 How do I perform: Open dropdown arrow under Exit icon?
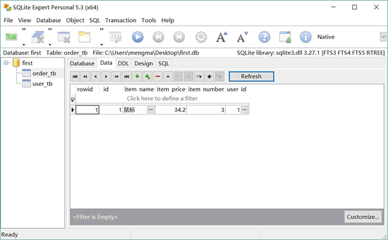pyautogui.click(x=24, y=45)
